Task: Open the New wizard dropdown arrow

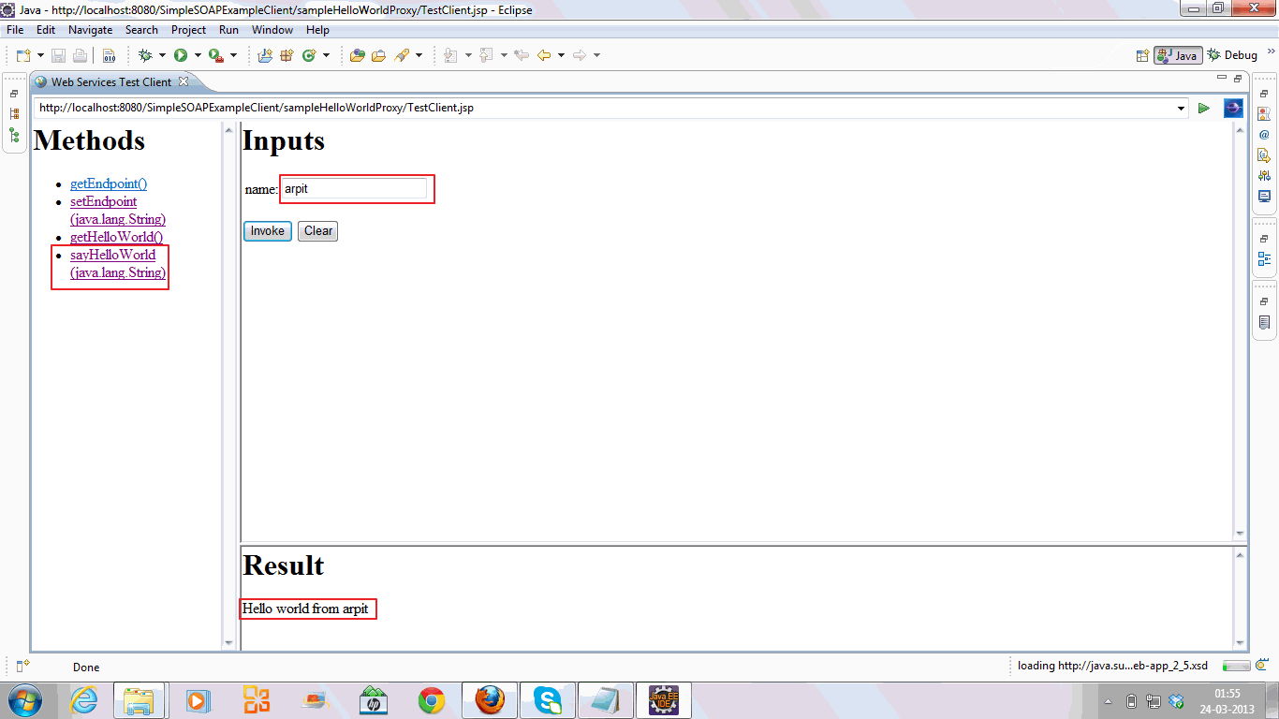Action: pyautogui.click(x=38, y=54)
